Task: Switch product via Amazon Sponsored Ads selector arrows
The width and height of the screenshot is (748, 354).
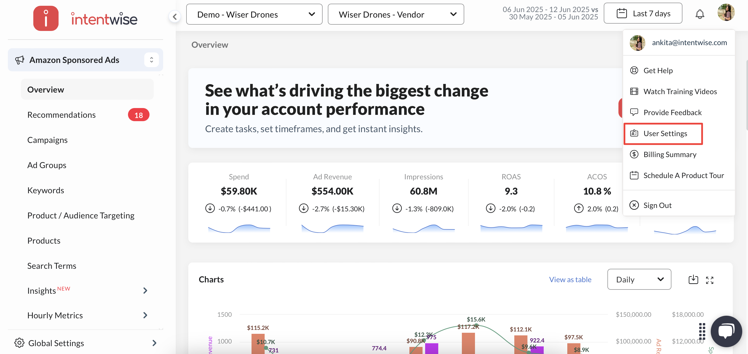Action: (x=151, y=60)
